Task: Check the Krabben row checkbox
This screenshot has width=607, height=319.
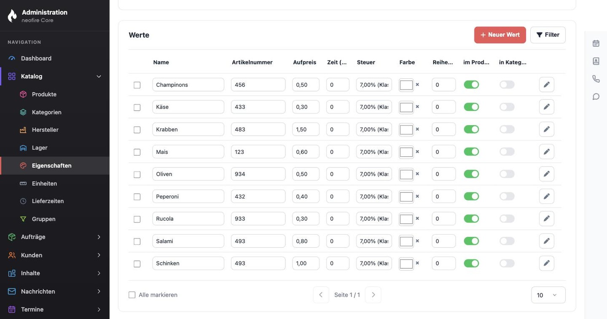Action: pos(137,130)
